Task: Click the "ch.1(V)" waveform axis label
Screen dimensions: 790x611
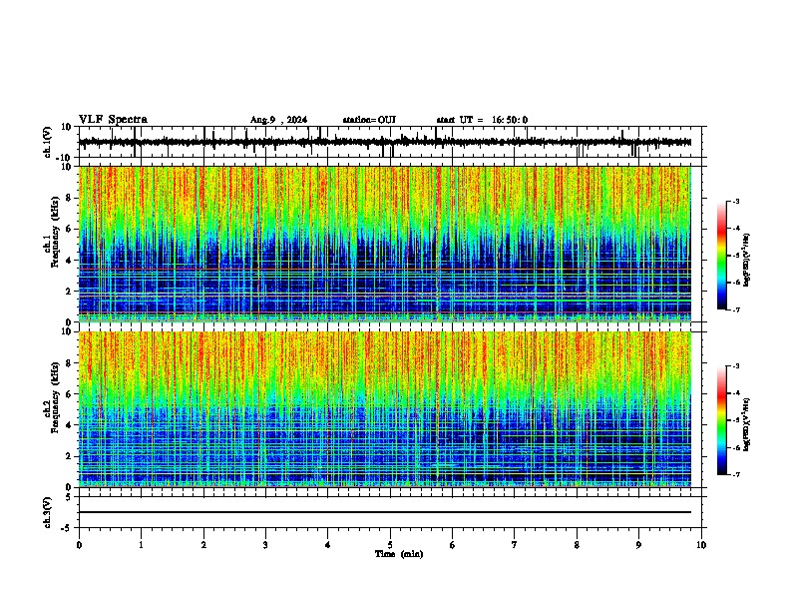Action: tap(48, 142)
